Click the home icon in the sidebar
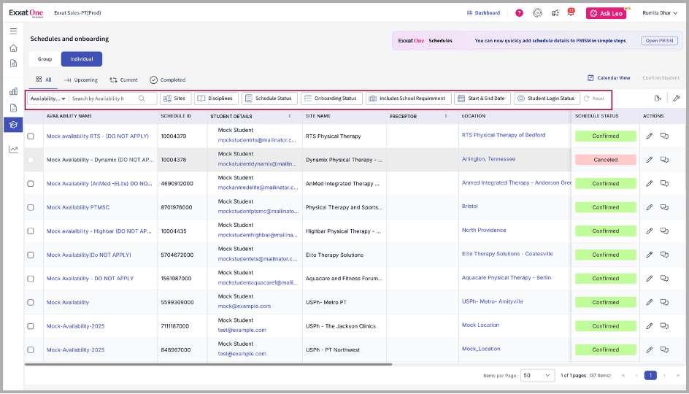The height and width of the screenshot is (394, 689). [x=13, y=48]
